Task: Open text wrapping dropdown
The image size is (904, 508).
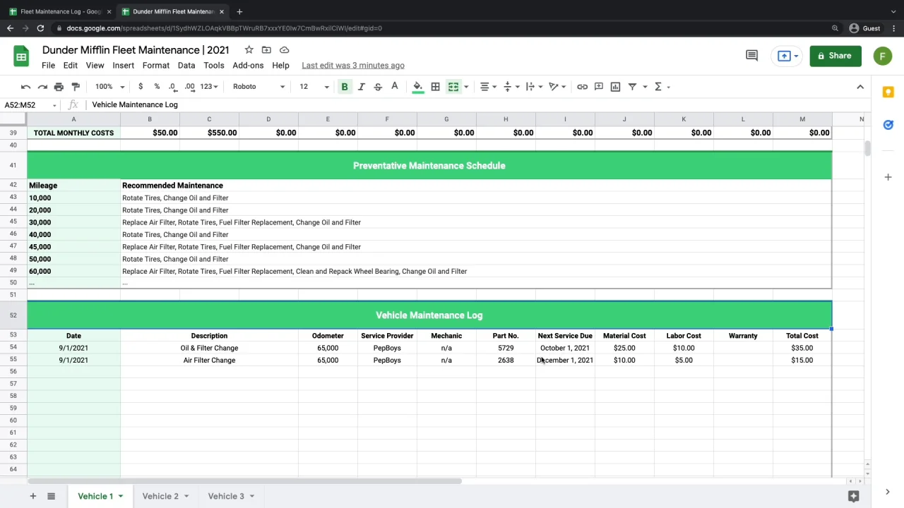Action: click(x=534, y=87)
